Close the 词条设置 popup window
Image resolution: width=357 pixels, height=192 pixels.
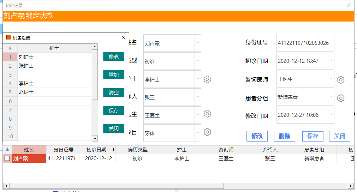tap(123, 38)
